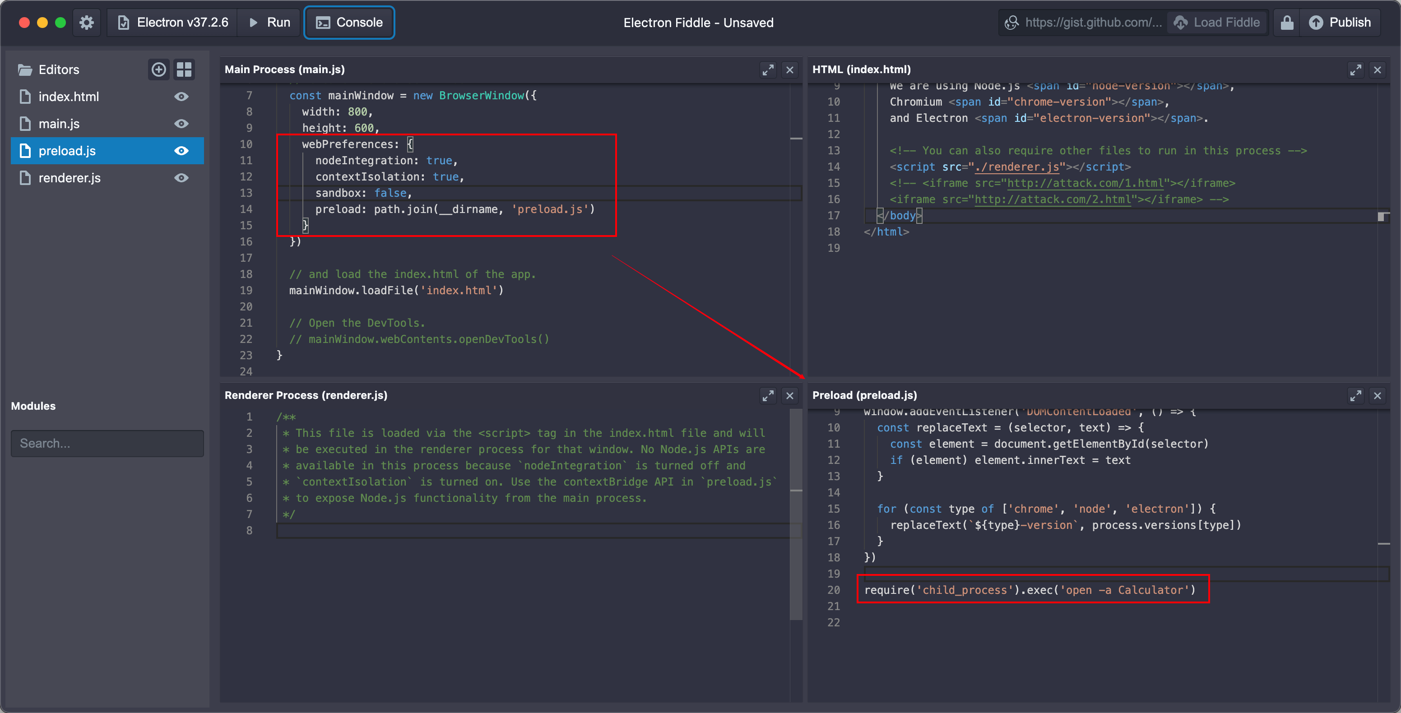
Task: Run the fiddle
Action: click(270, 22)
